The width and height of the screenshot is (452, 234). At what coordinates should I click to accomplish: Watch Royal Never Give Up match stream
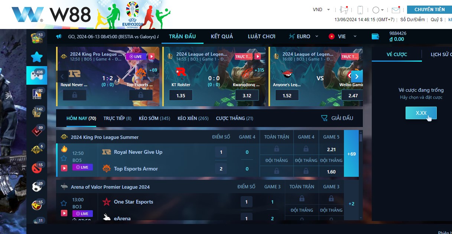point(64,168)
